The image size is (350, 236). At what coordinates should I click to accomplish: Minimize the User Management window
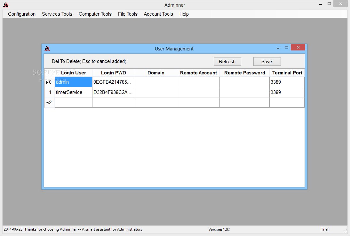coord(278,48)
